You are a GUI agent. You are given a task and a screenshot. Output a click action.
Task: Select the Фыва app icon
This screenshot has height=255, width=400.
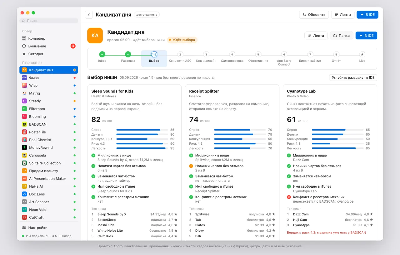(x=24, y=78)
